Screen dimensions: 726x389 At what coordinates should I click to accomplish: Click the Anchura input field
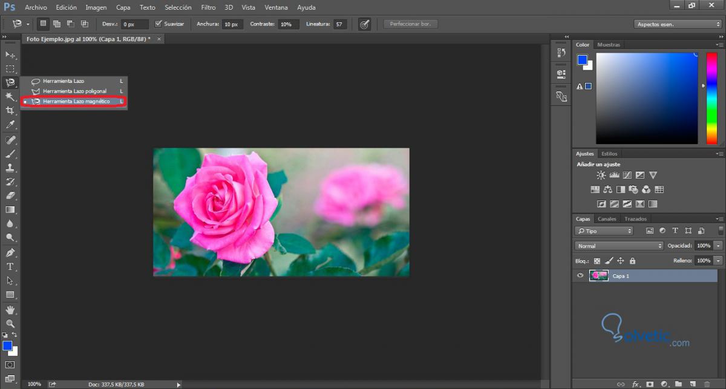point(232,24)
